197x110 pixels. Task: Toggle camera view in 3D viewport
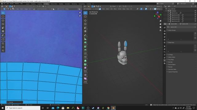(x=160, y=27)
